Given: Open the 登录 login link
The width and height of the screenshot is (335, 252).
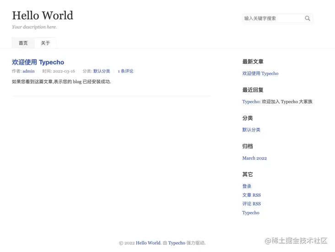Looking at the screenshot, I should [x=247, y=186].
